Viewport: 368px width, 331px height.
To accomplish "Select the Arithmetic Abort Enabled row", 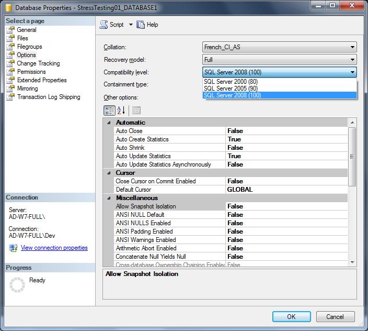I will (x=231, y=248).
